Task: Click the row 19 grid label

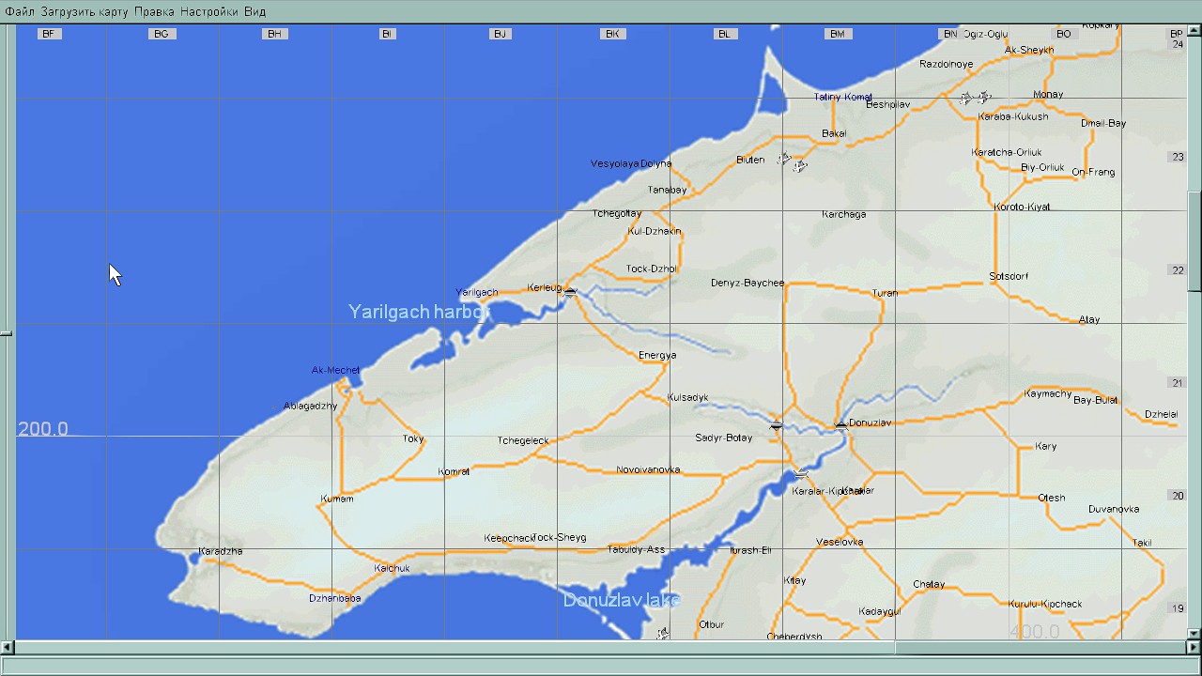Action: click(x=1178, y=608)
